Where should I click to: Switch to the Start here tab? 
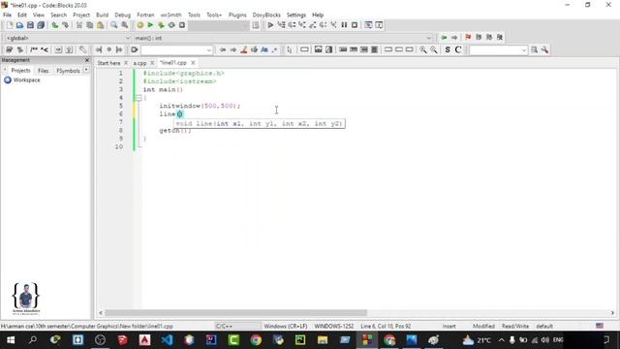[x=108, y=63]
